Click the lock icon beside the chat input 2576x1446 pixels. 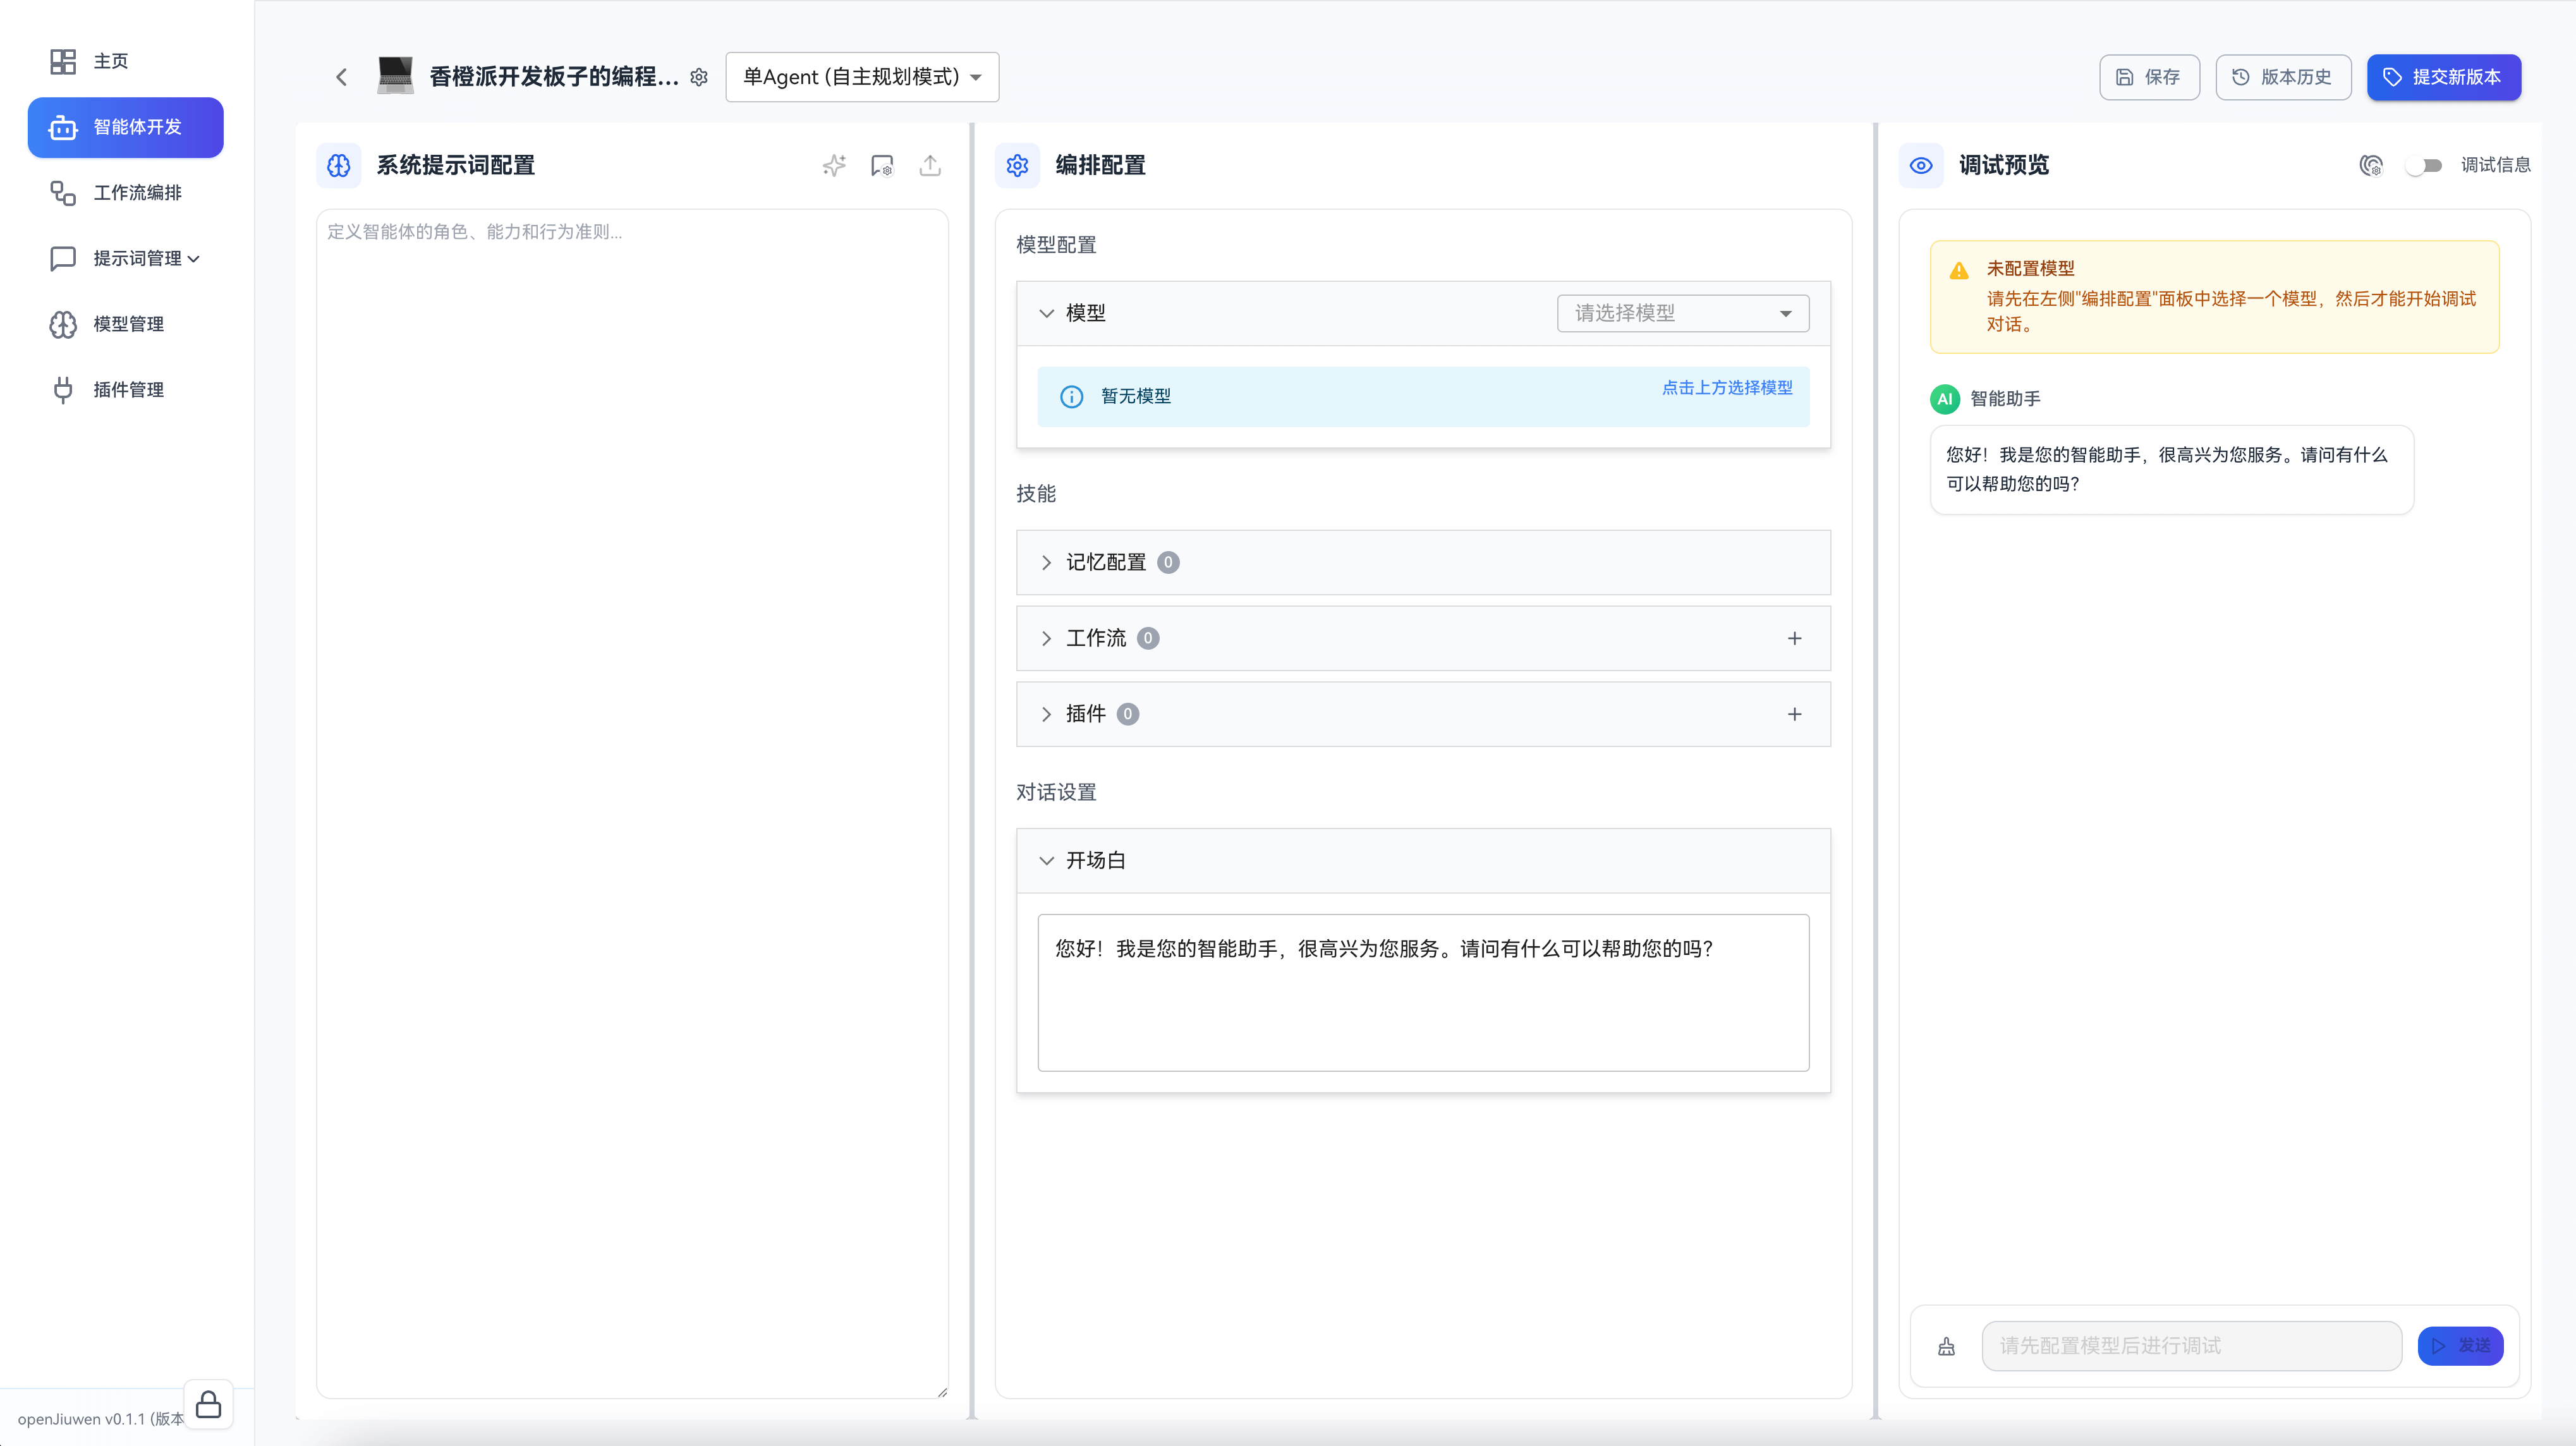click(1947, 1346)
